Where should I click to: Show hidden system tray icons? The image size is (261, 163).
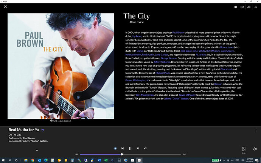click(x=224, y=160)
